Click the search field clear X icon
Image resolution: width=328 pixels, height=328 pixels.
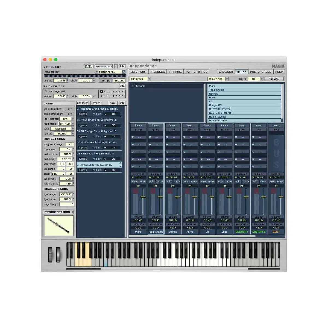(x=124, y=72)
